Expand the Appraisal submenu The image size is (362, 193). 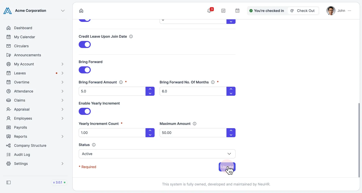pyautogui.click(x=35, y=109)
